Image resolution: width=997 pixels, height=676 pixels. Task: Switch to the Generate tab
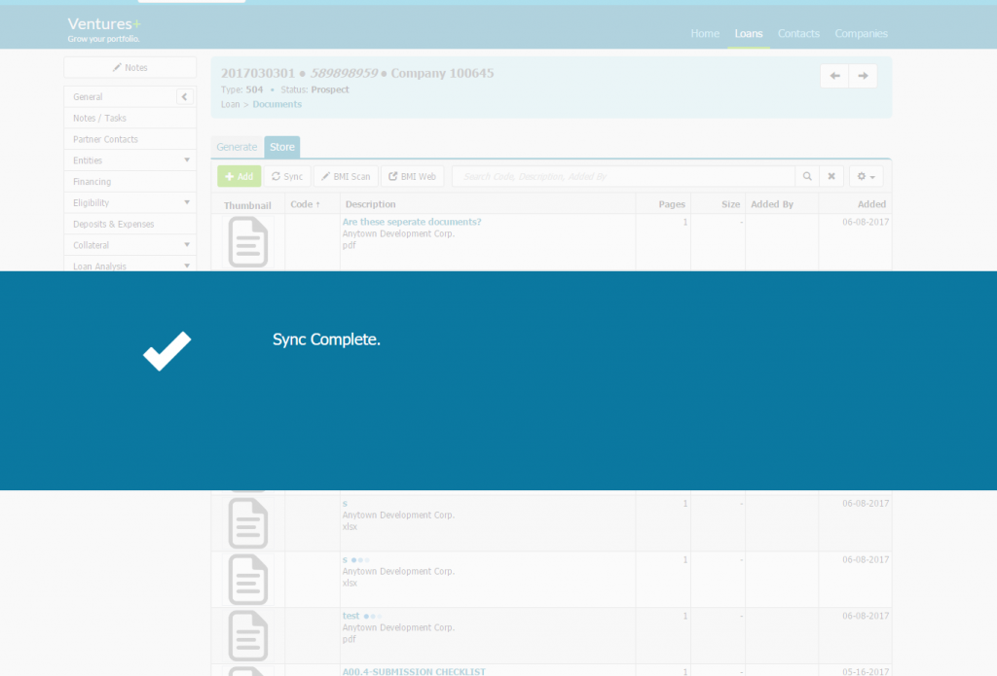pyautogui.click(x=237, y=147)
